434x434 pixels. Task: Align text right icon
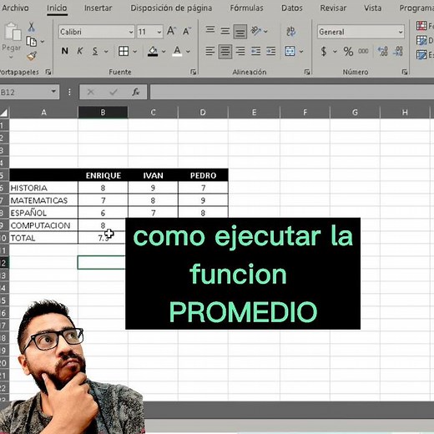coord(240,51)
